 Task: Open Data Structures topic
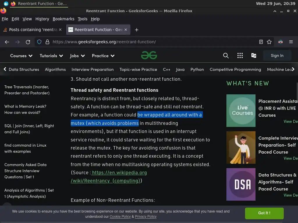click(24, 69)
